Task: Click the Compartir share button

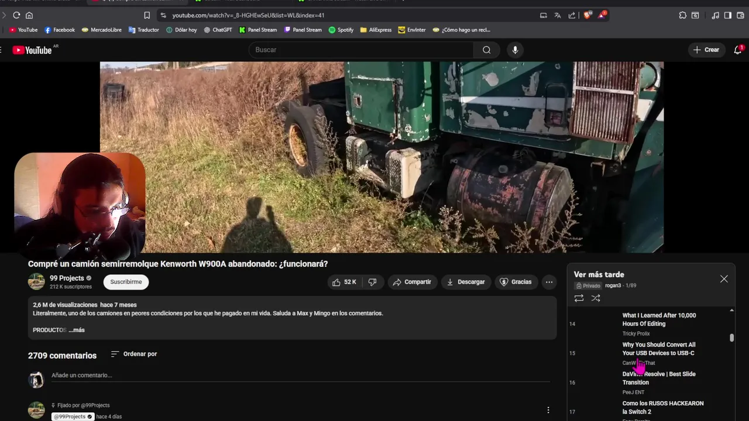Action: pyautogui.click(x=412, y=282)
